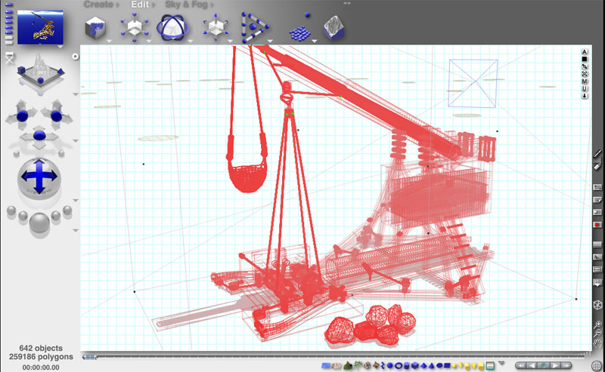
Task: Open the selection palette options triangle
Action: point(501,363)
